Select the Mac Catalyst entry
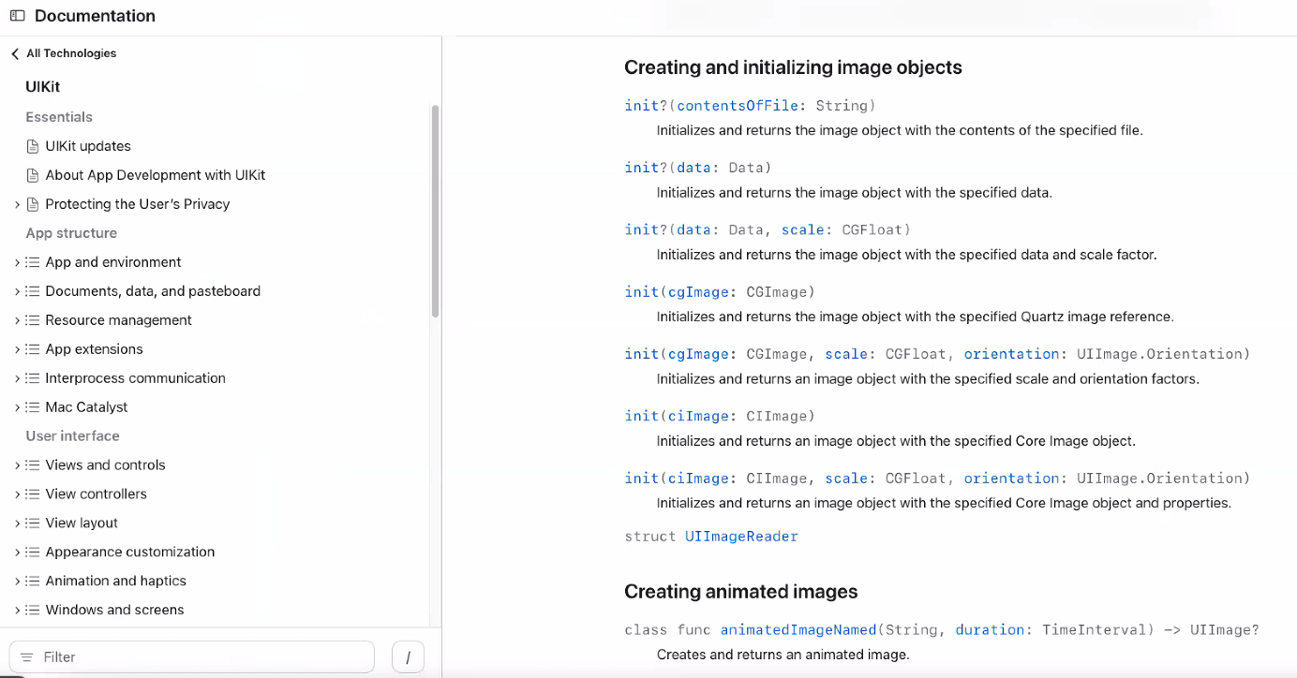 click(86, 407)
